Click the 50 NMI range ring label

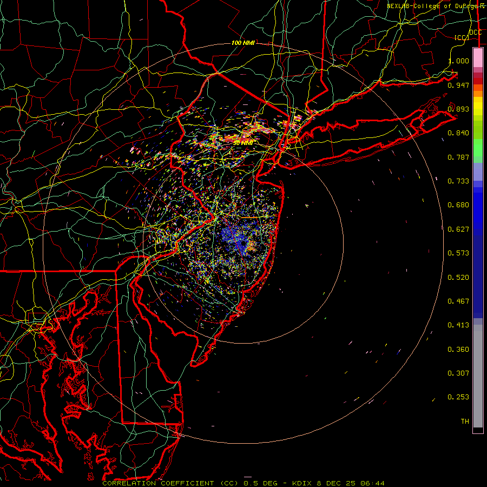(243, 143)
